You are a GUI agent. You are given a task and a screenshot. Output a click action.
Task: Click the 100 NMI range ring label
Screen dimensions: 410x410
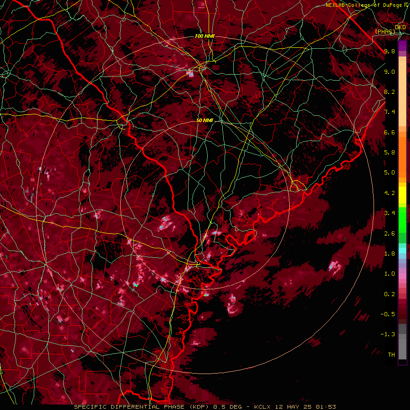[205, 36]
